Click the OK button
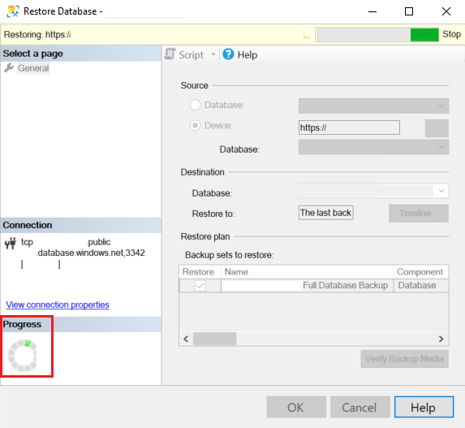 (296, 407)
